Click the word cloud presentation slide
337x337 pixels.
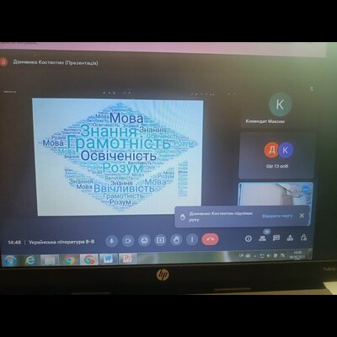(x=118, y=157)
